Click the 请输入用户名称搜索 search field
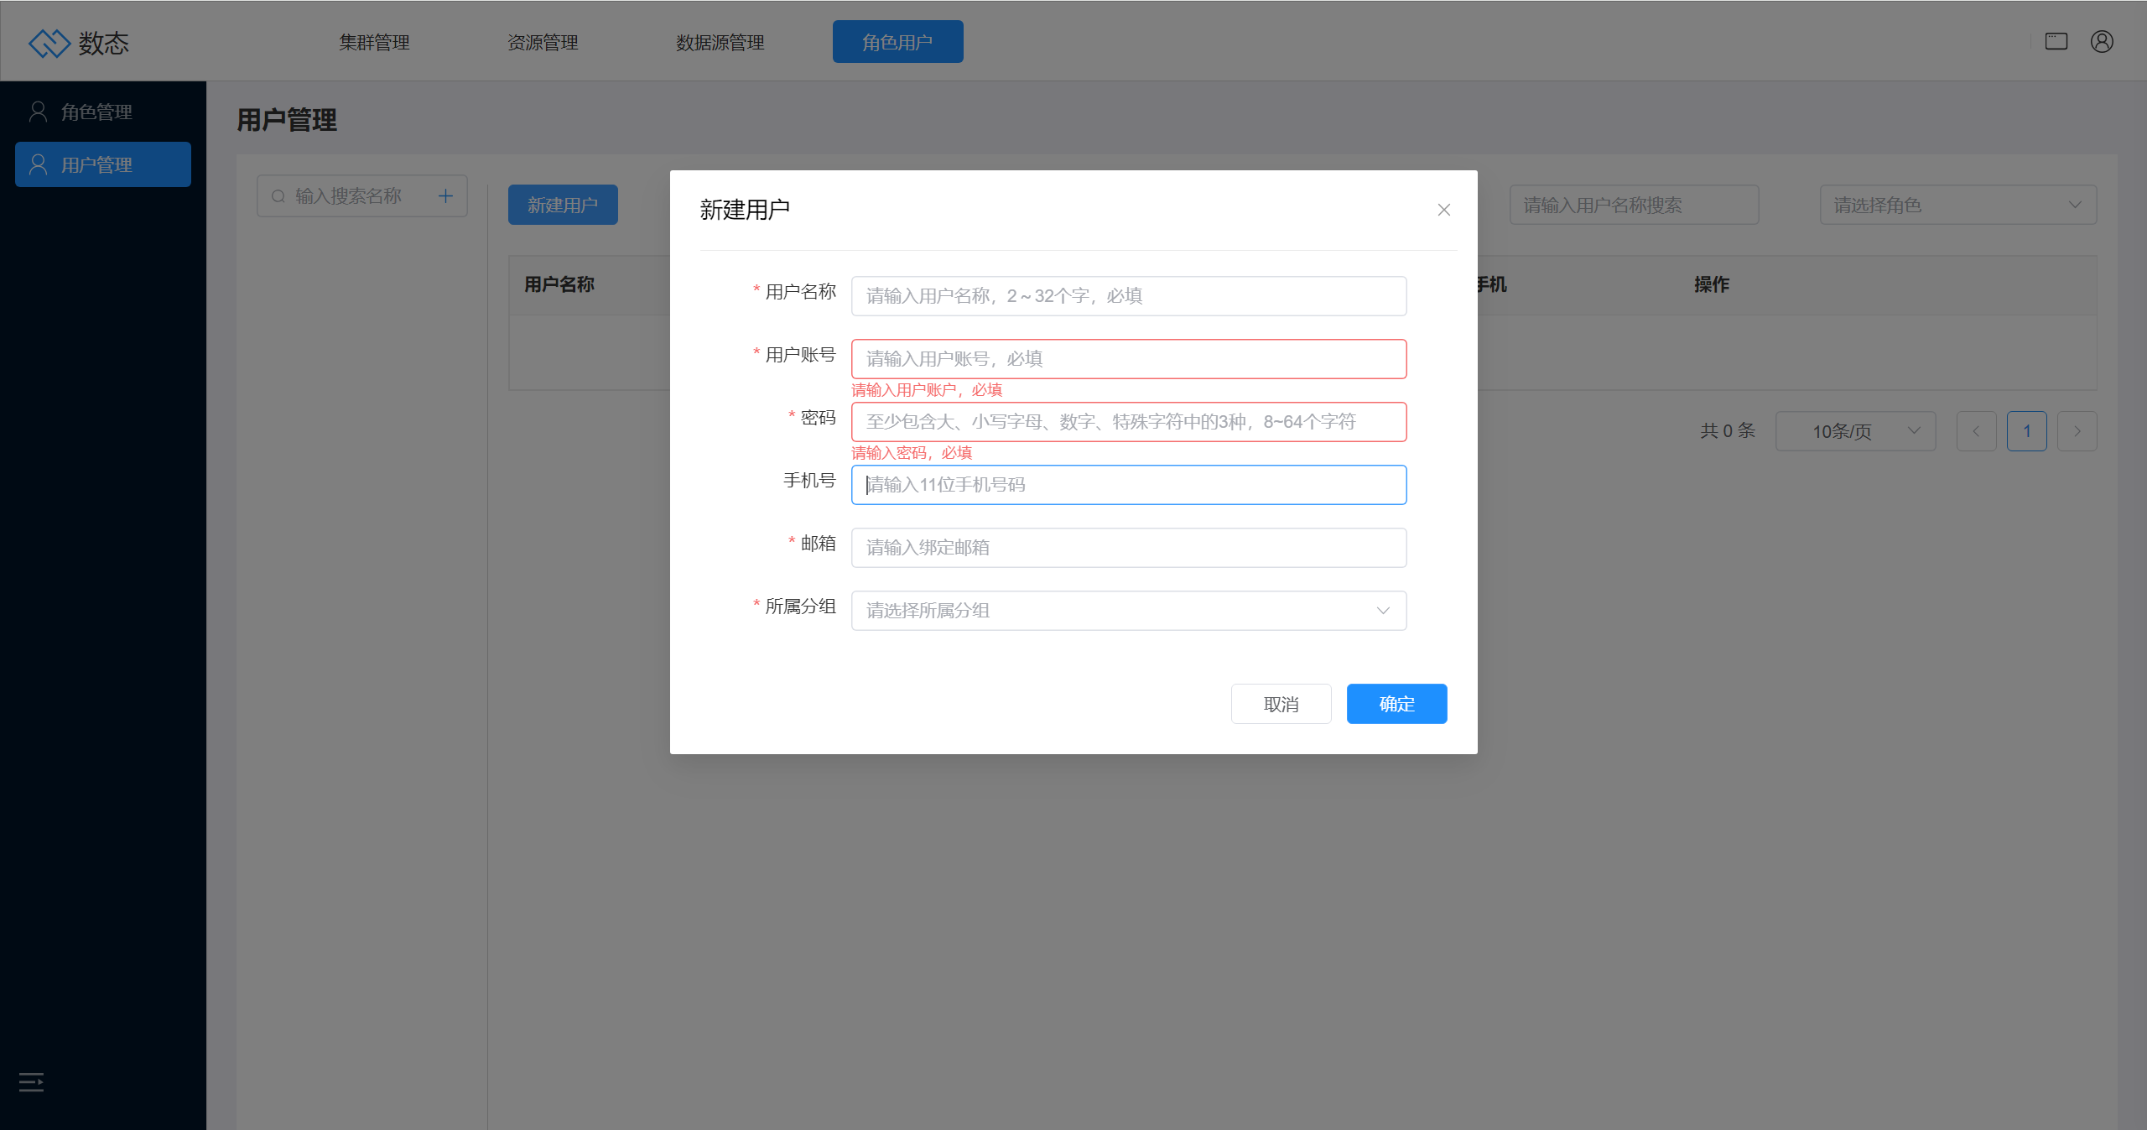 tap(1634, 205)
